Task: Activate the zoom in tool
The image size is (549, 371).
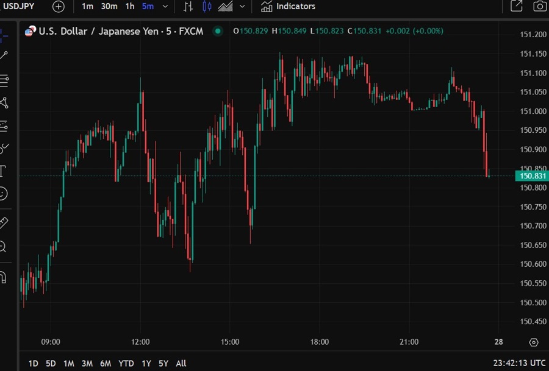Action: pos(3,247)
